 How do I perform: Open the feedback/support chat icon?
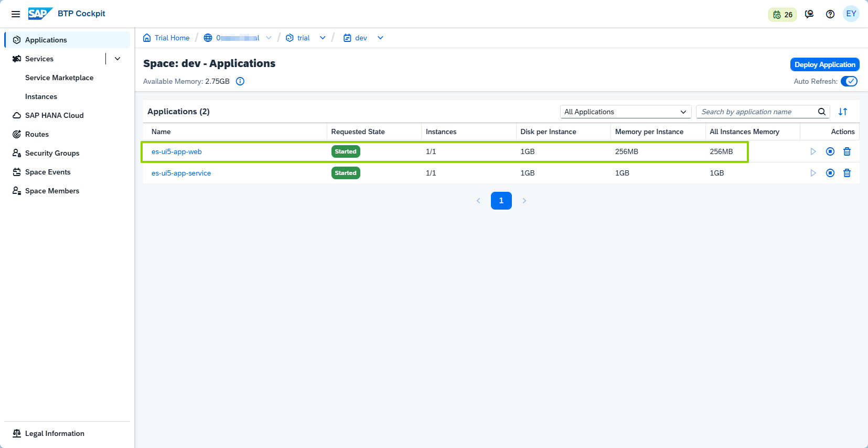pyautogui.click(x=809, y=14)
